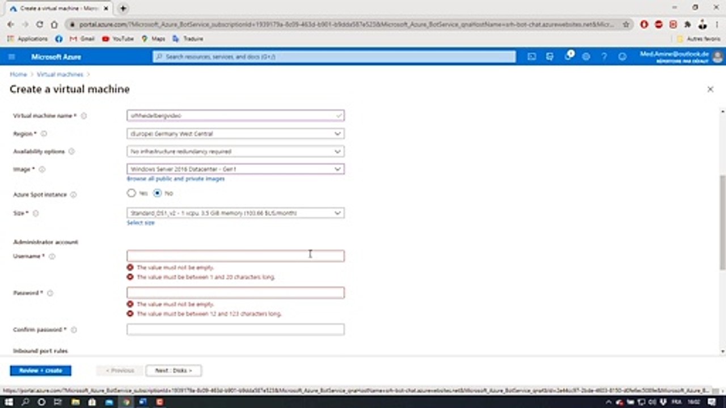Show info tooltip for Username

[52, 257]
